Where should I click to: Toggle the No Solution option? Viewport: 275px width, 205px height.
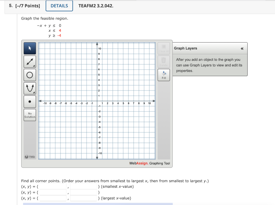pos(30,115)
